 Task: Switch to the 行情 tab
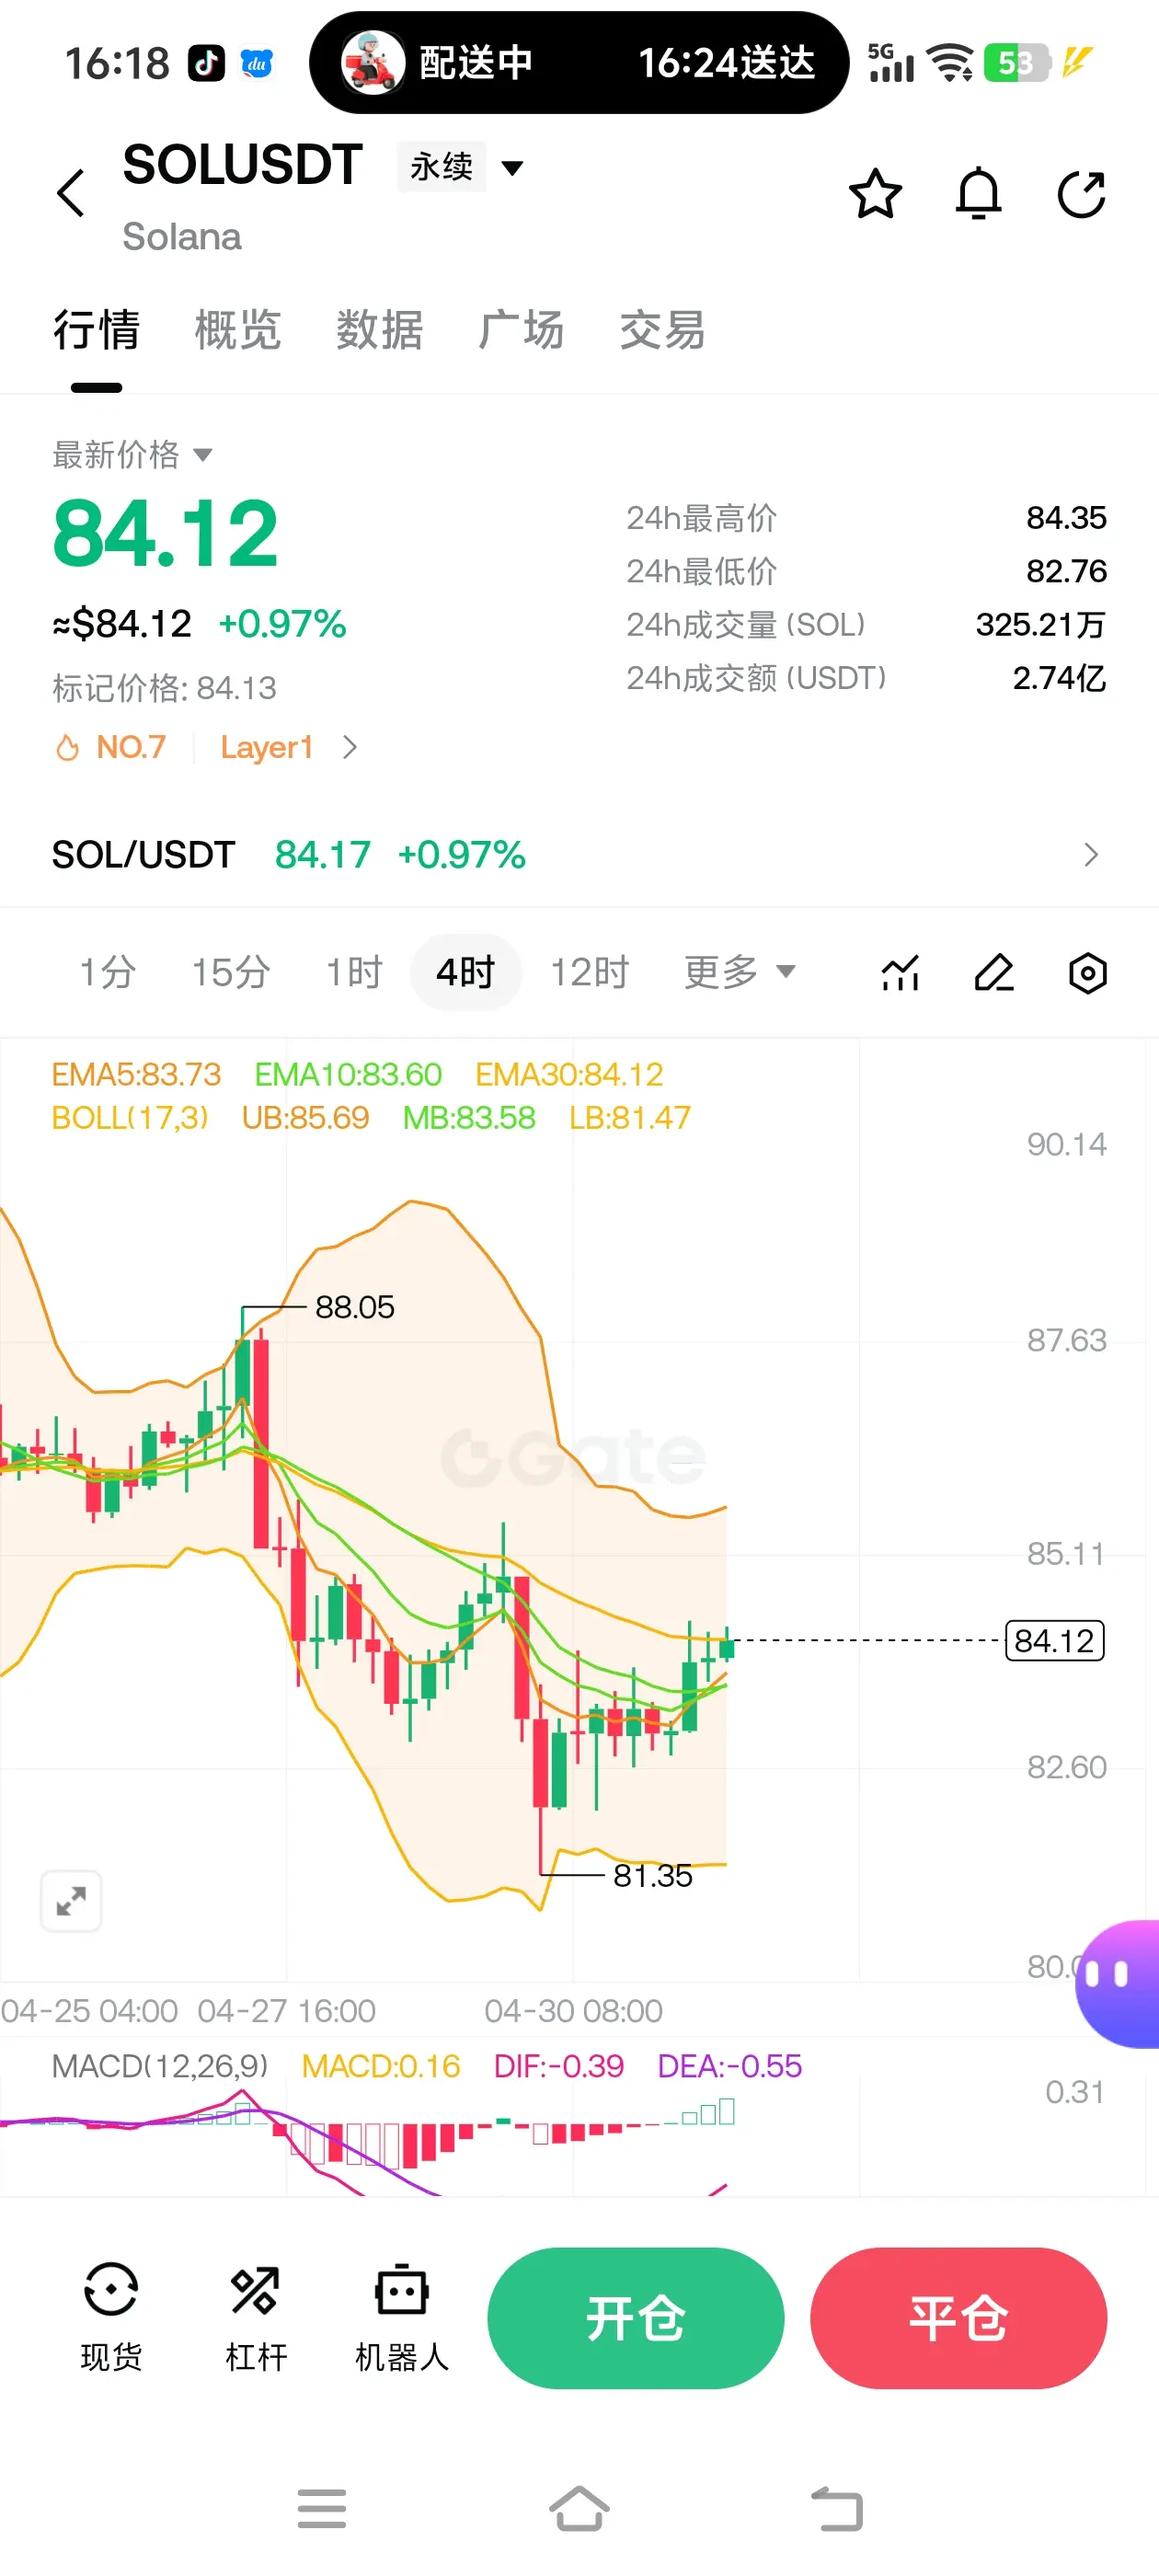point(96,331)
